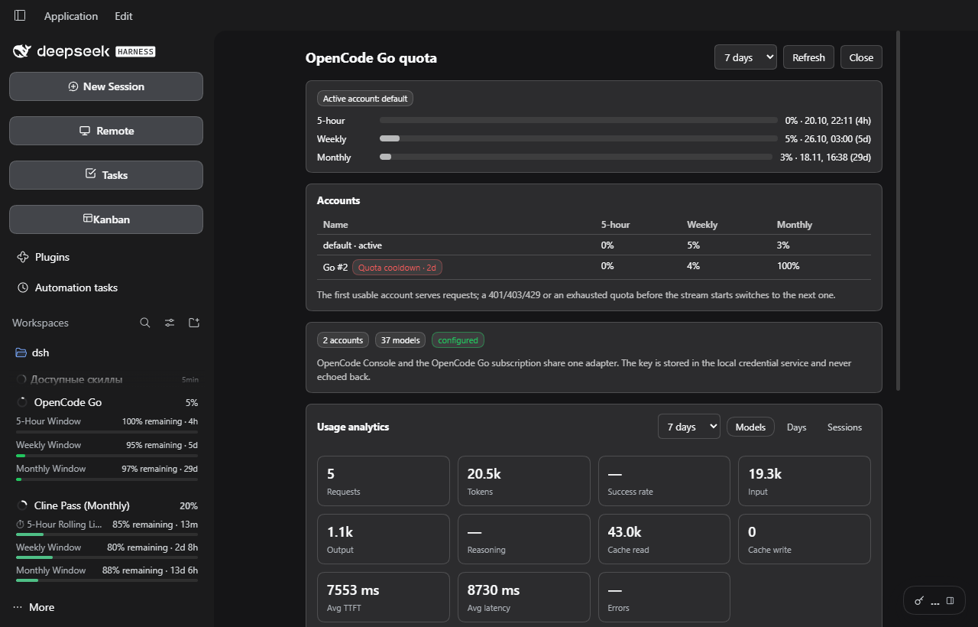Screen dimensions: 978x627
Task: Open the Kanban board button
Action: 106,219
